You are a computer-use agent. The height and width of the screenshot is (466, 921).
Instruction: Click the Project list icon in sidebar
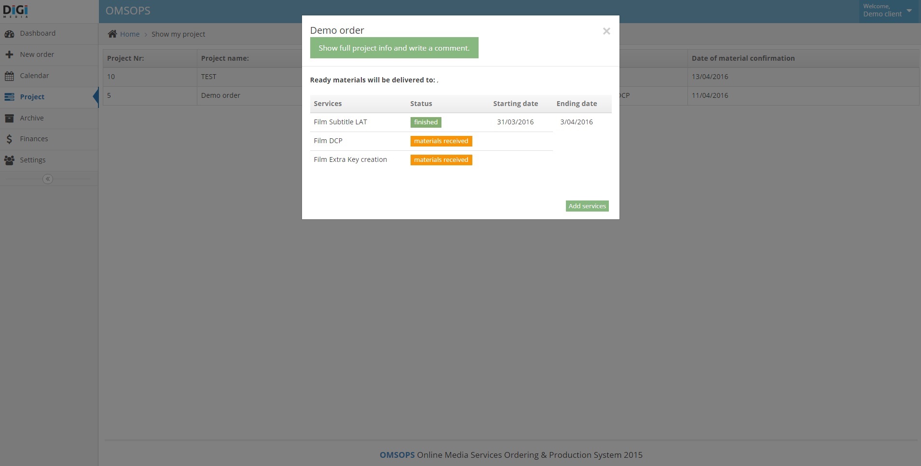(9, 97)
